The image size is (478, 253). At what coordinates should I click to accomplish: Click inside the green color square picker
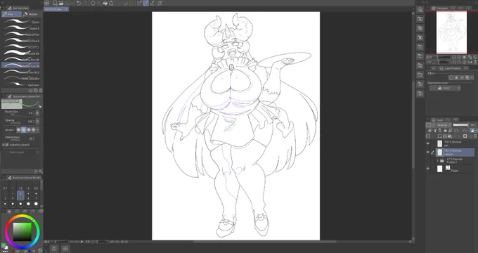[x=22, y=232]
